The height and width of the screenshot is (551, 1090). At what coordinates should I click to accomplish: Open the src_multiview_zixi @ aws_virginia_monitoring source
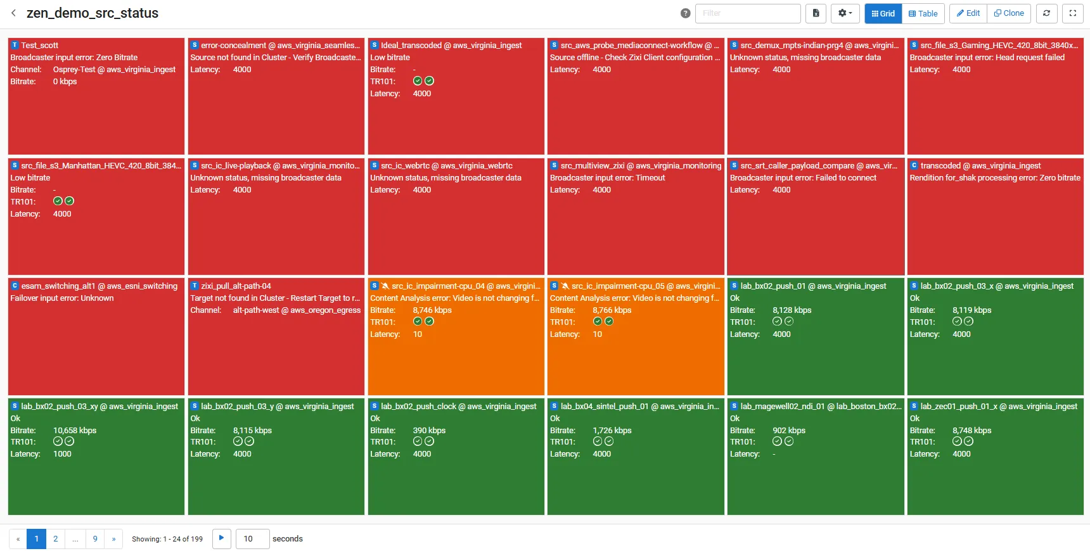tap(641, 165)
